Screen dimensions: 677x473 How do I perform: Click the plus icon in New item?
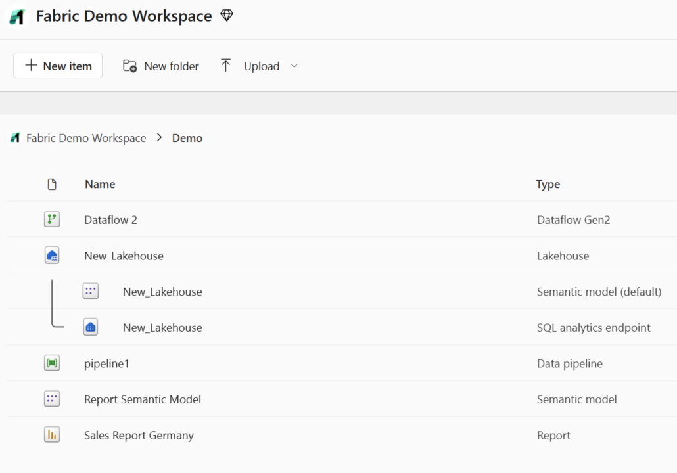click(x=31, y=65)
